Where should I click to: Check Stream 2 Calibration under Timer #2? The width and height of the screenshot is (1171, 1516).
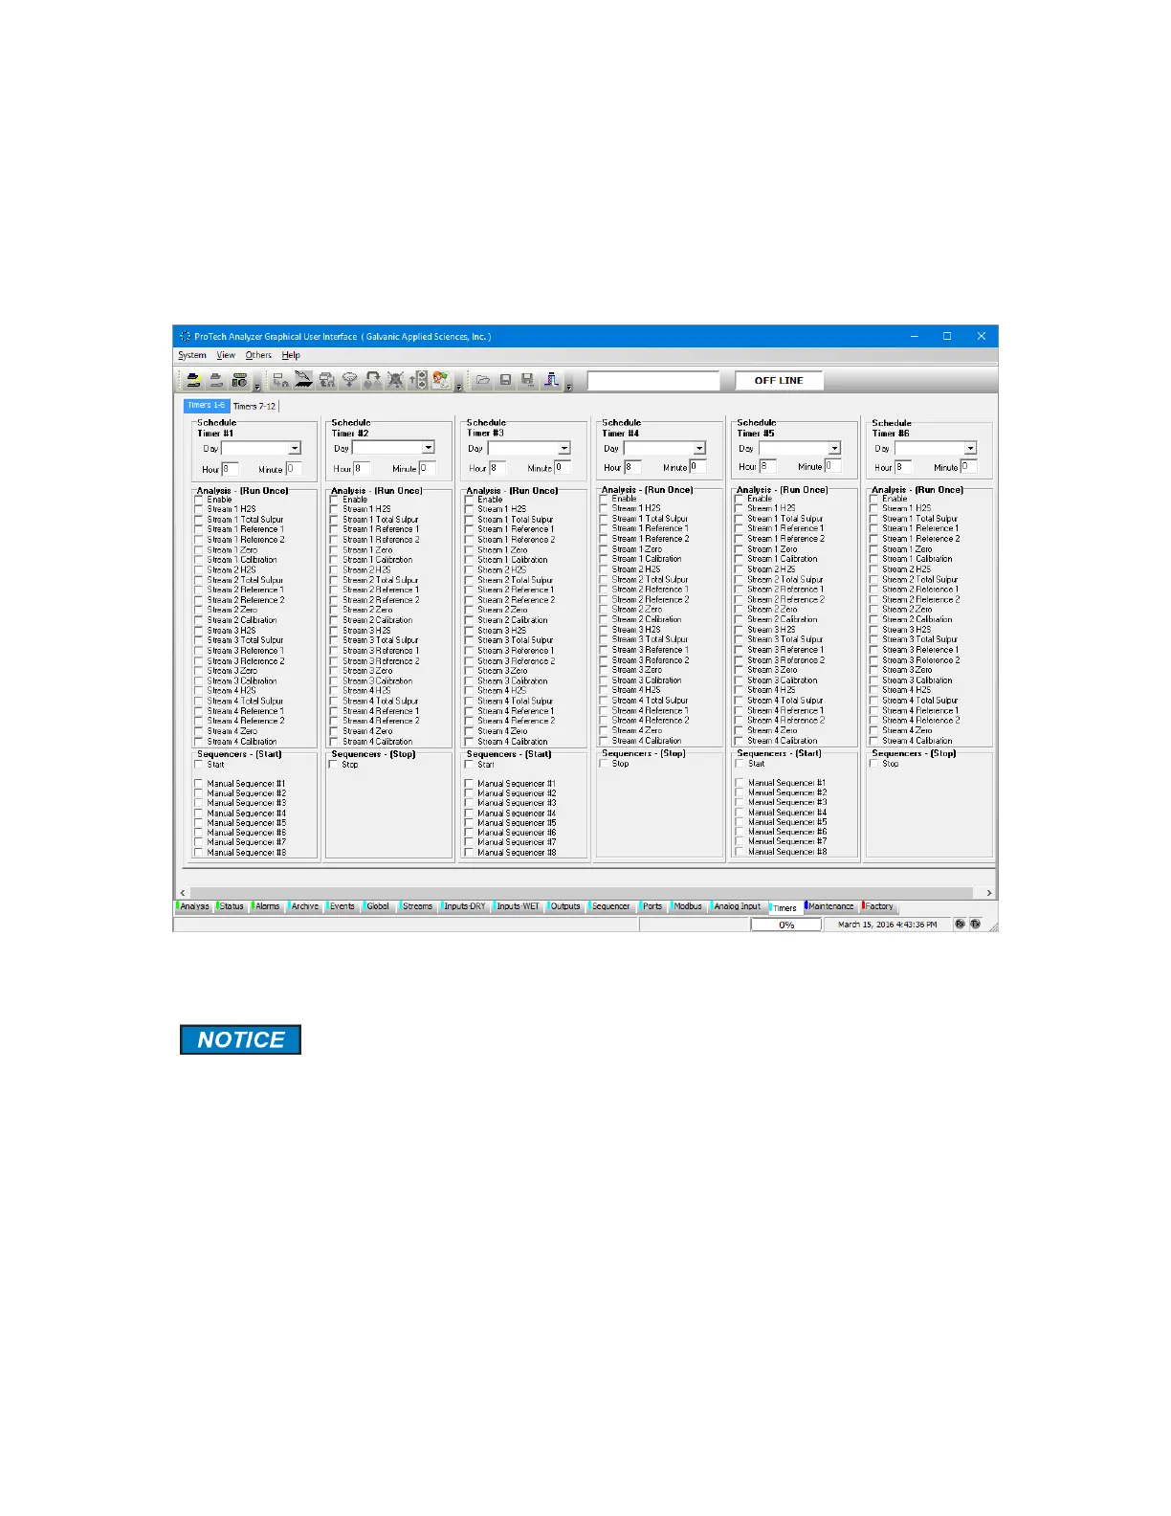pyautogui.click(x=334, y=620)
